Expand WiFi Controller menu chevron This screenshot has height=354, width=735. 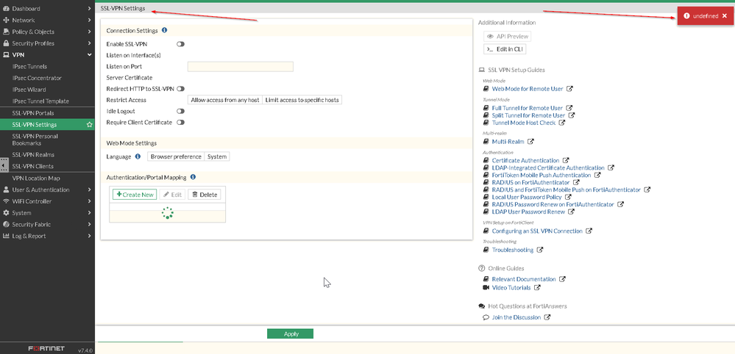(89, 201)
